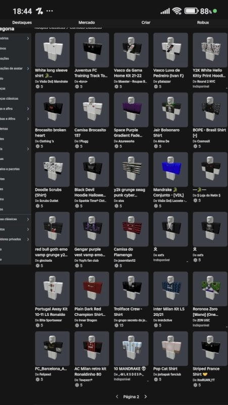Open BOPE - Brasil Shirt thumbnail
The width and height of the screenshot is (228, 405).
click(x=210, y=110)
